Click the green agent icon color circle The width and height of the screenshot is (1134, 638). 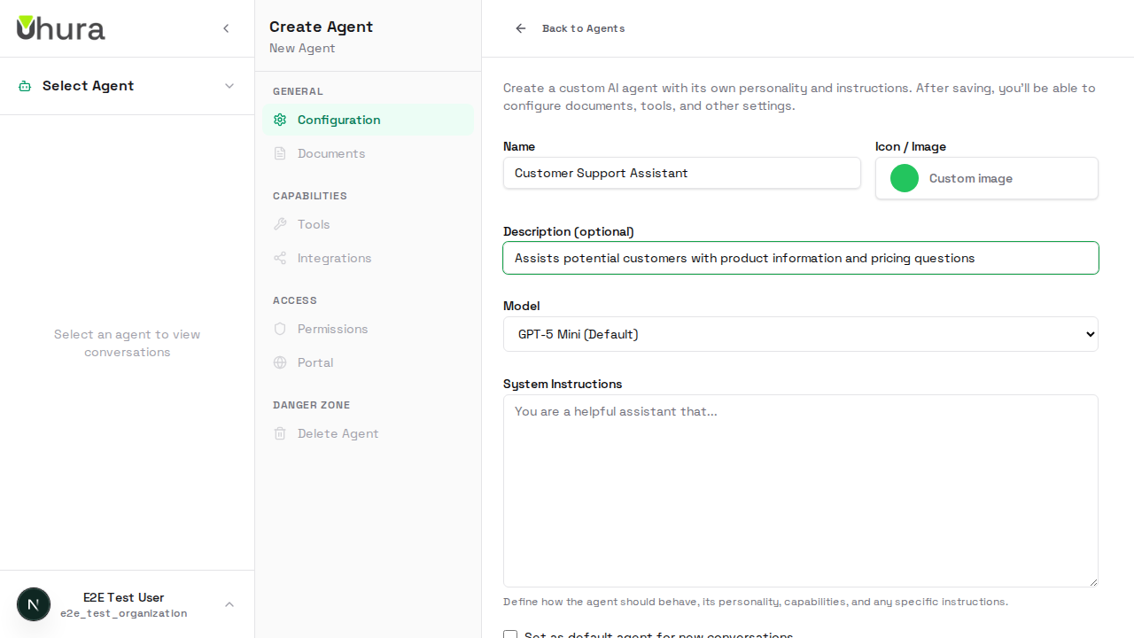point(905,178)
